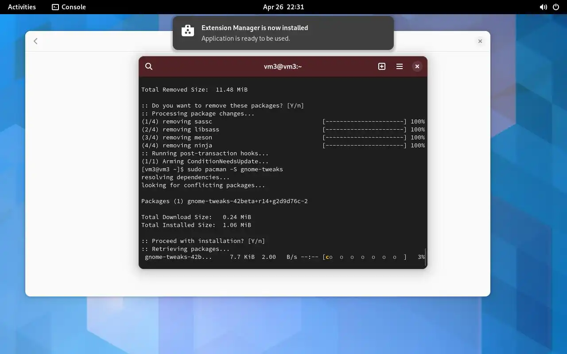
Task: Open a new tab in Console
Action: pos(382,66)
